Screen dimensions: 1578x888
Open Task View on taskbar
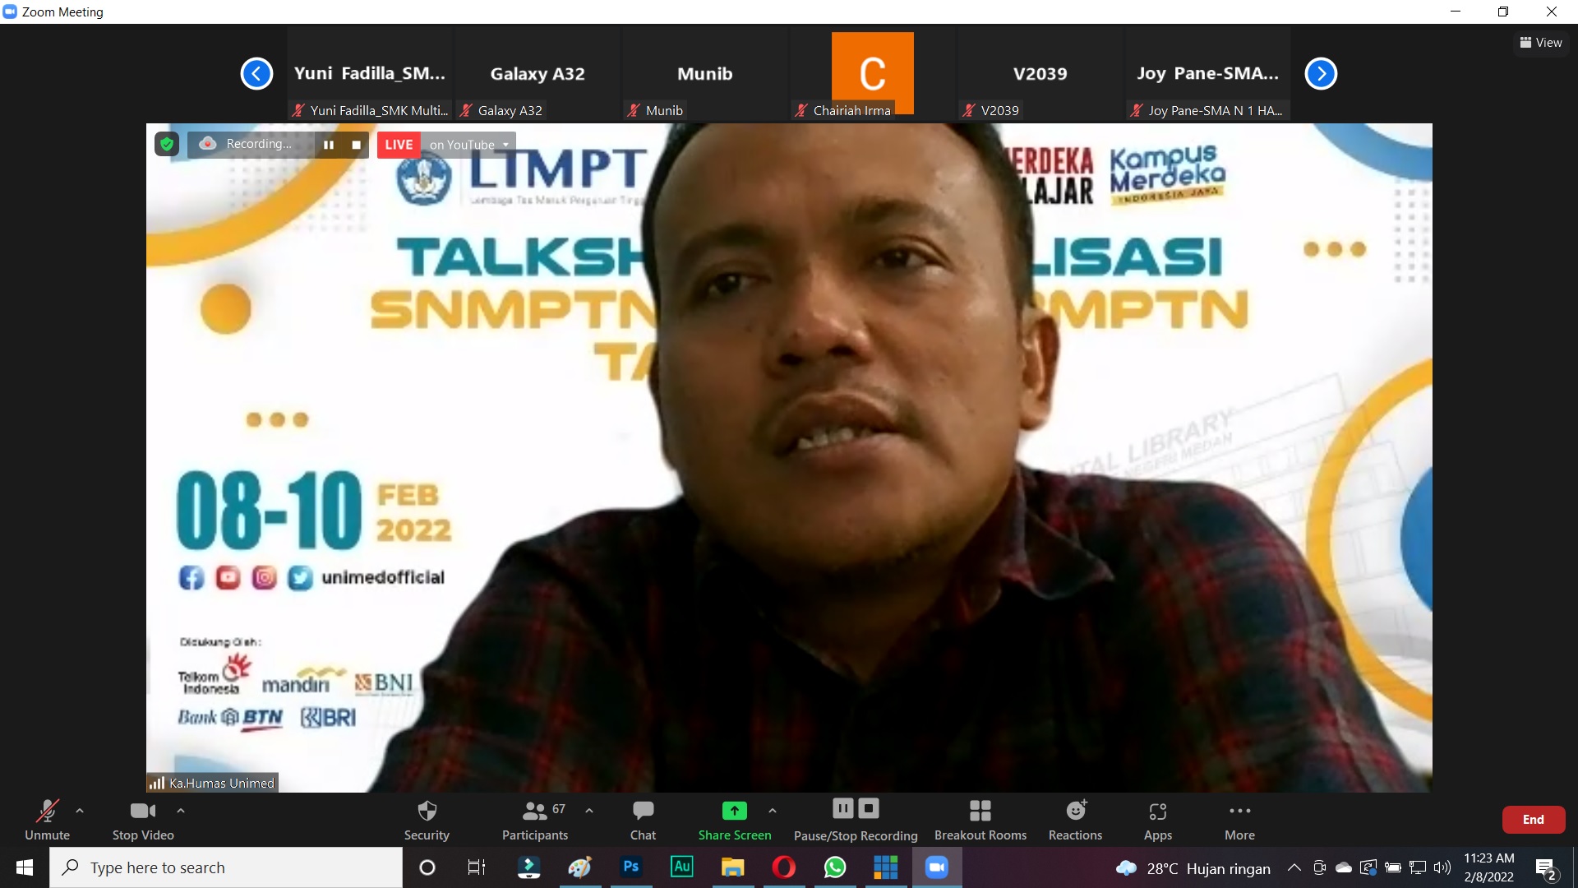(477, 867)
